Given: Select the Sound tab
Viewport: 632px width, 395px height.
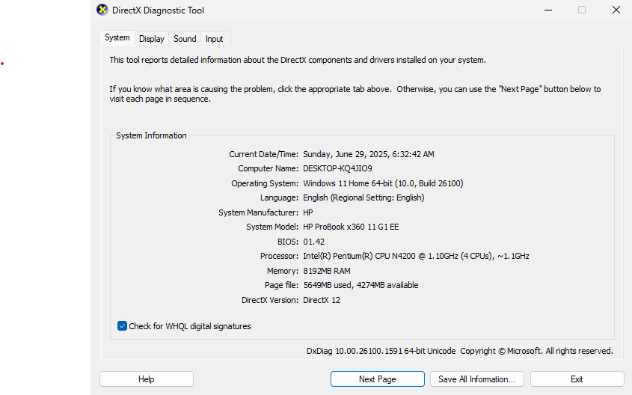Looking at the screenshot, I should (x=185, y=39).
